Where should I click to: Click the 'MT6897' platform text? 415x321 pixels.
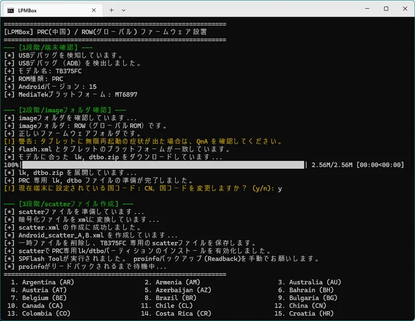126,94
